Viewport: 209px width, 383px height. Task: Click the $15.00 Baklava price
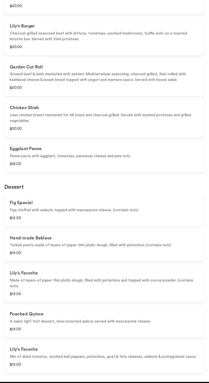point(15,253)
